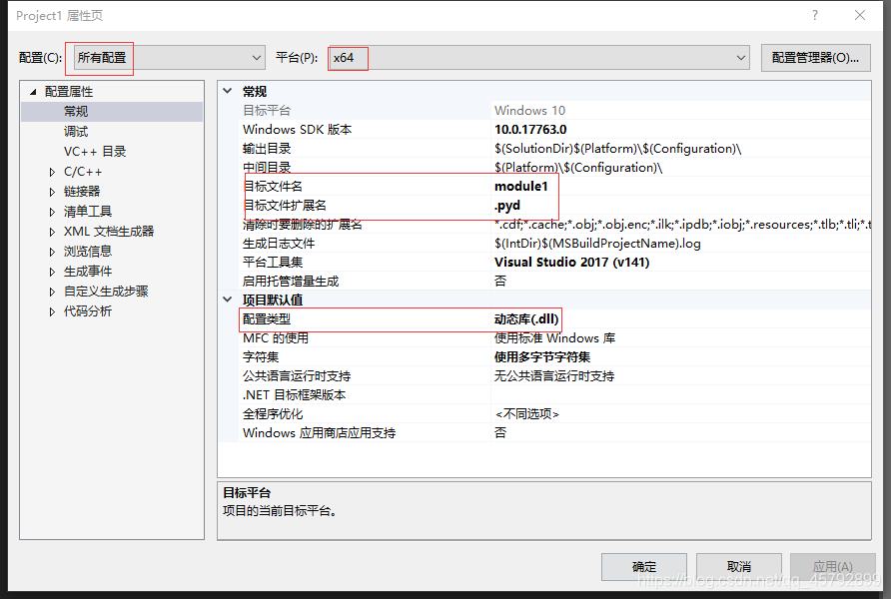Click the MFC 的使用 value
Screen dimensions: 891x599
click(554, 337)
